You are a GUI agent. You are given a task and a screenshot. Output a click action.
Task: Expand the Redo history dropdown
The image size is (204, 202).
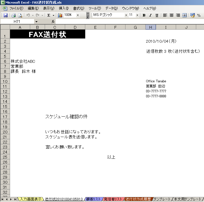click(42, 15)
